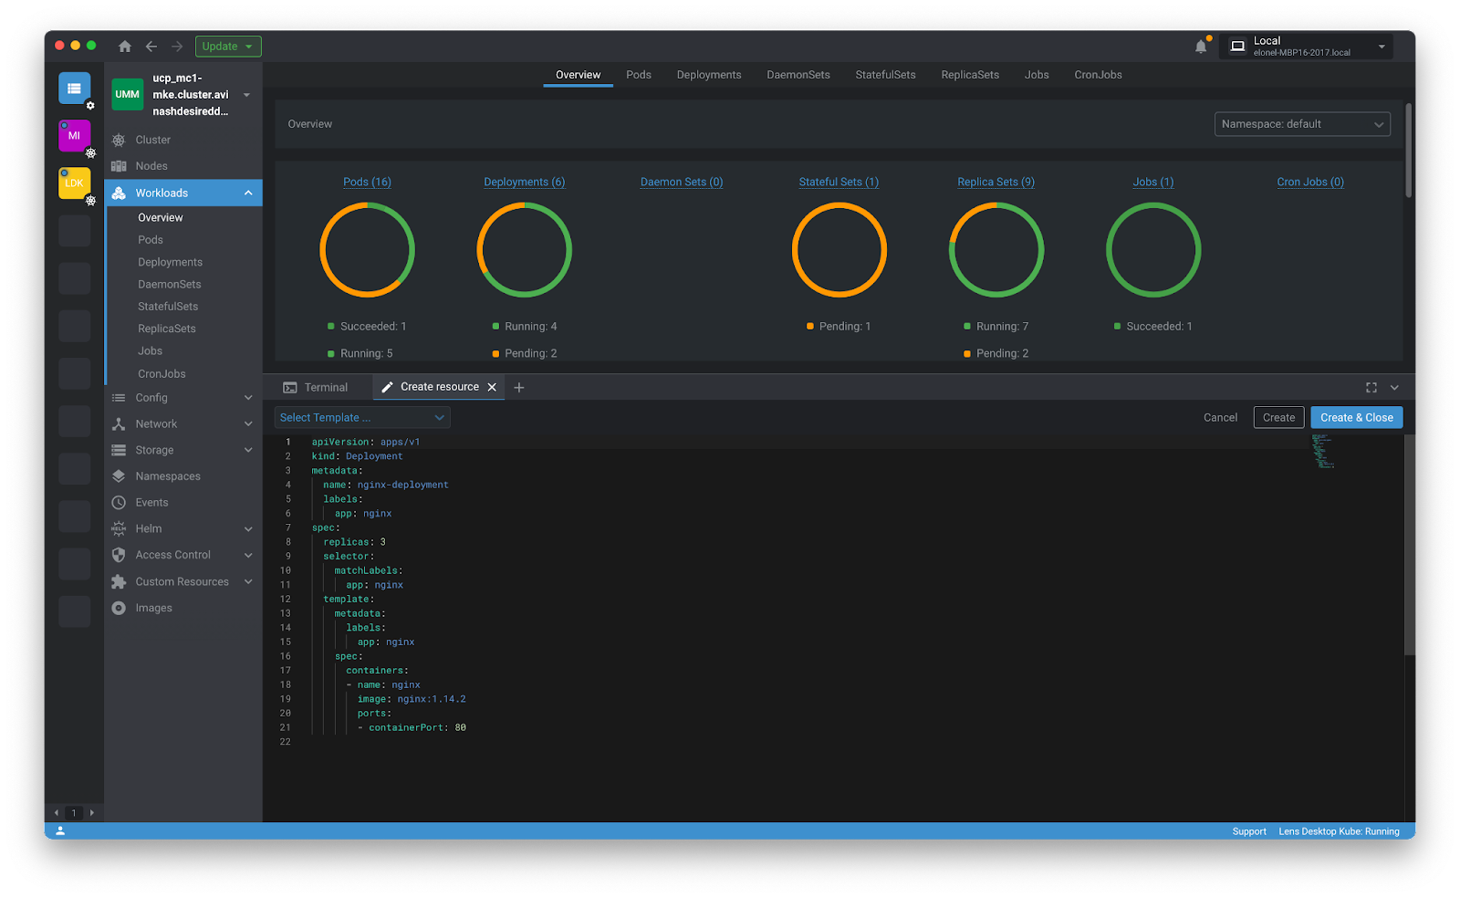This screenshot has width=1460, height=898.
Task: Open Namespace: default filter dropdown
Action: [x=1302, y=124]
